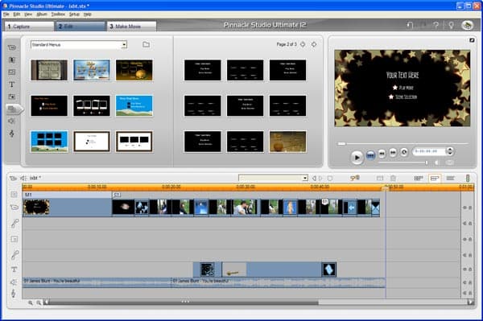Lock the overlay video track
The image size is (483, 321).
pos(470,239)
